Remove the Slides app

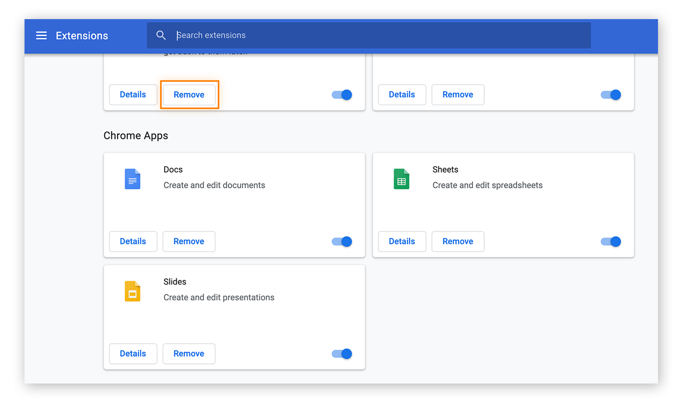189,354
